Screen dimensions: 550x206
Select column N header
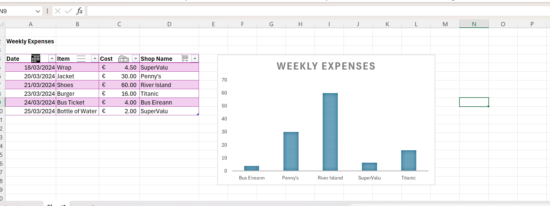coord(474,24)
